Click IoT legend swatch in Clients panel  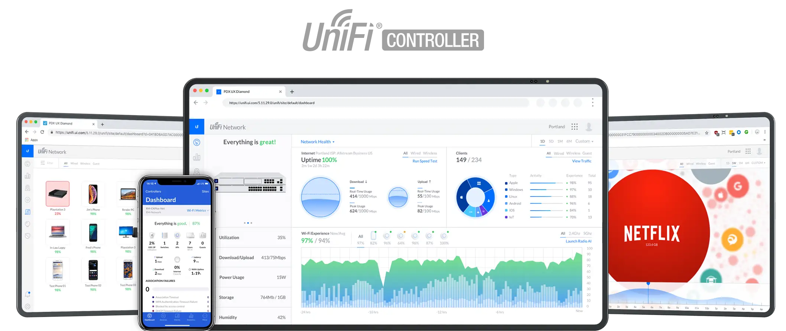tap(506, 217)
